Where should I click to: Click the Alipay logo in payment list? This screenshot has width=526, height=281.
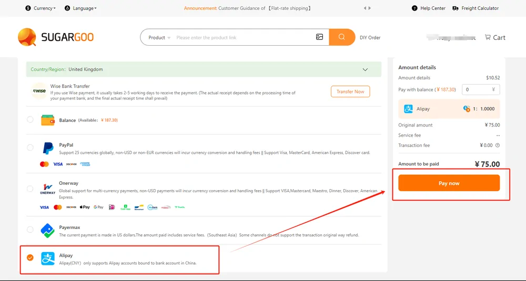coord(48,258)
